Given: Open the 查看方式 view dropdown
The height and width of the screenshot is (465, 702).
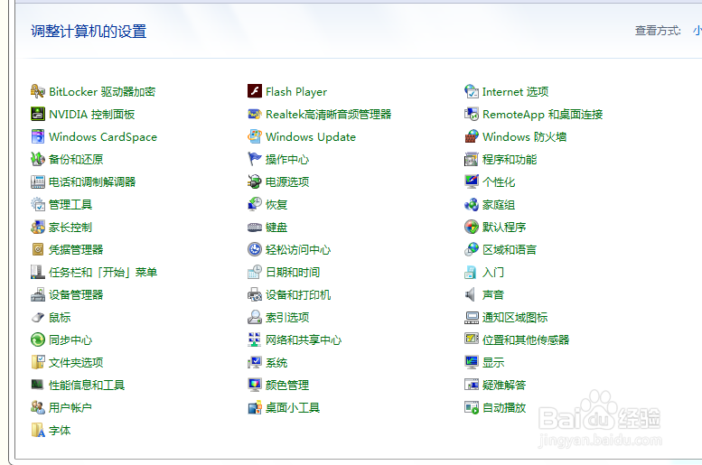Looking at the screenshot, I should (697, 31).
